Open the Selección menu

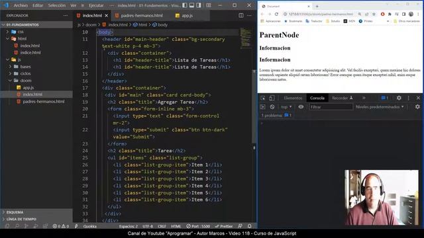[x=56, y=5]
